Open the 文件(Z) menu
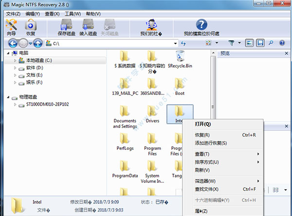Viewport: 292px width, 216px height. [x=13, y=14]
